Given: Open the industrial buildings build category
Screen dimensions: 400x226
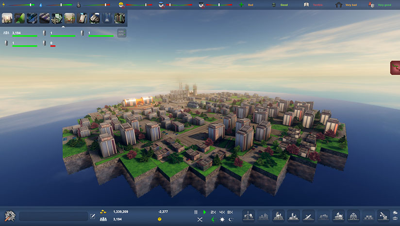Looking at the screenshot, I should tap(293, 216).
